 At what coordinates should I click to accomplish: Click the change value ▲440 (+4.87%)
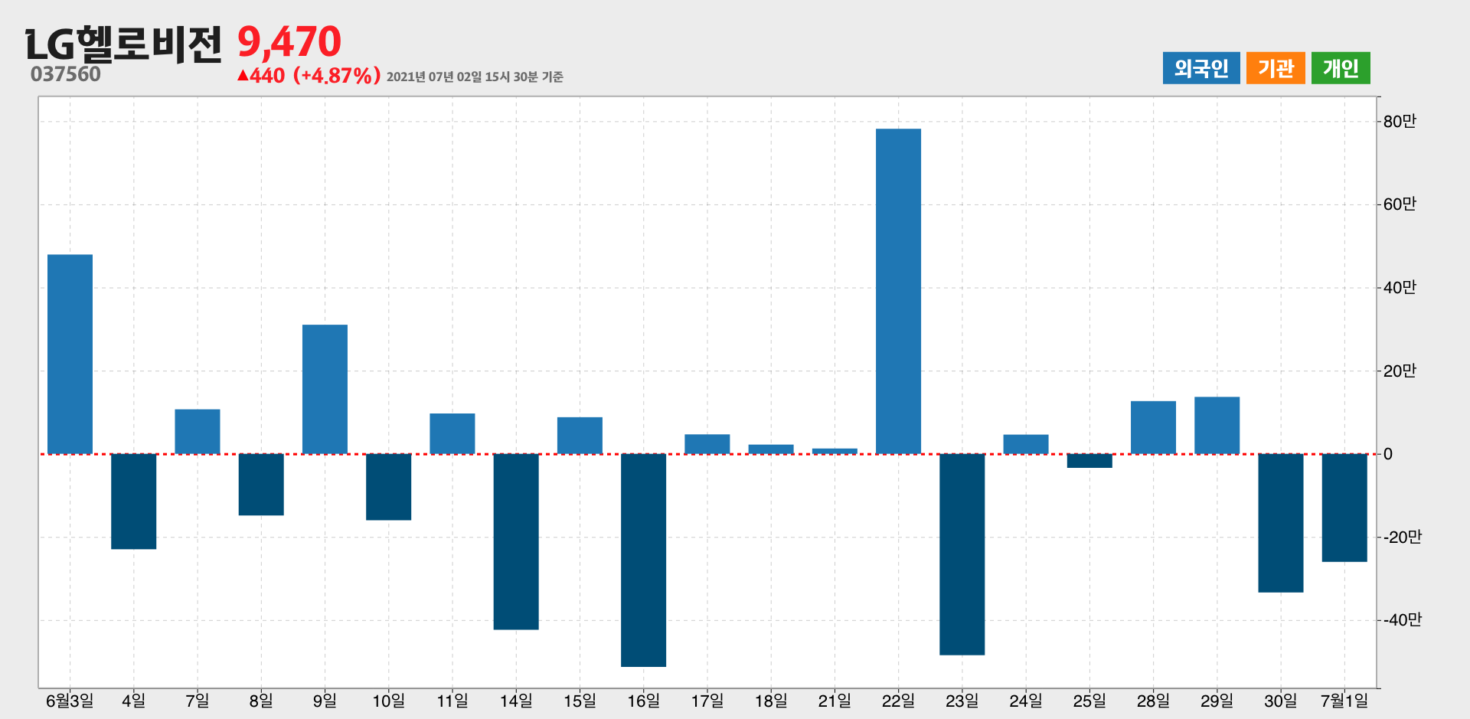[309, 75]
